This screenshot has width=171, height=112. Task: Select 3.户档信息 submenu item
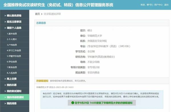tap(15, 45)
